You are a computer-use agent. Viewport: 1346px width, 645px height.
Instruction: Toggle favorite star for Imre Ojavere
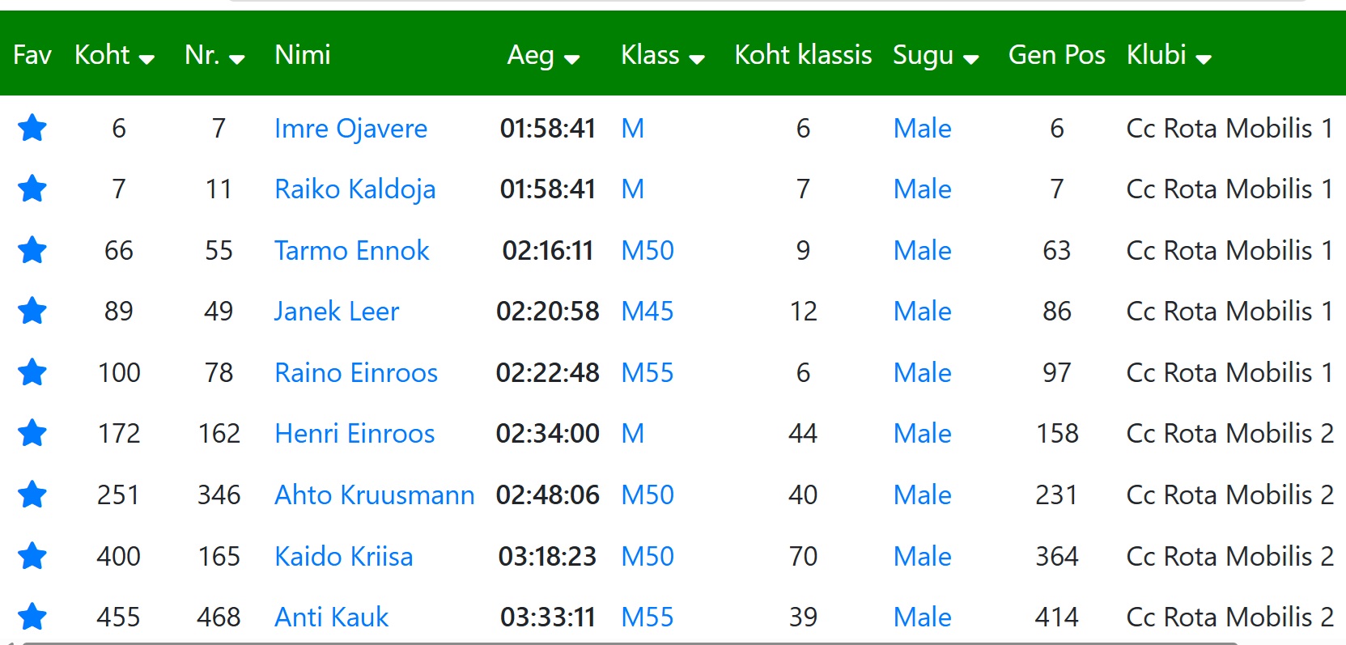[x=32, y=128]
